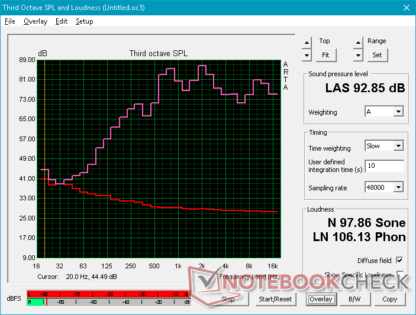This screenshot has width=416, height=315.
Task: Open the Overlay menu
Action: tap(36, 21)
